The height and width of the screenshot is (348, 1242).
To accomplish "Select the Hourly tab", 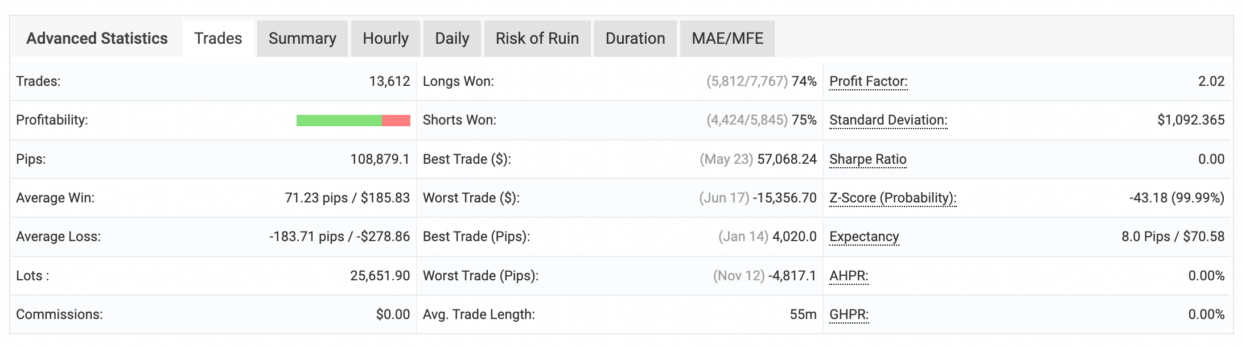I will (x=385, y=39).
